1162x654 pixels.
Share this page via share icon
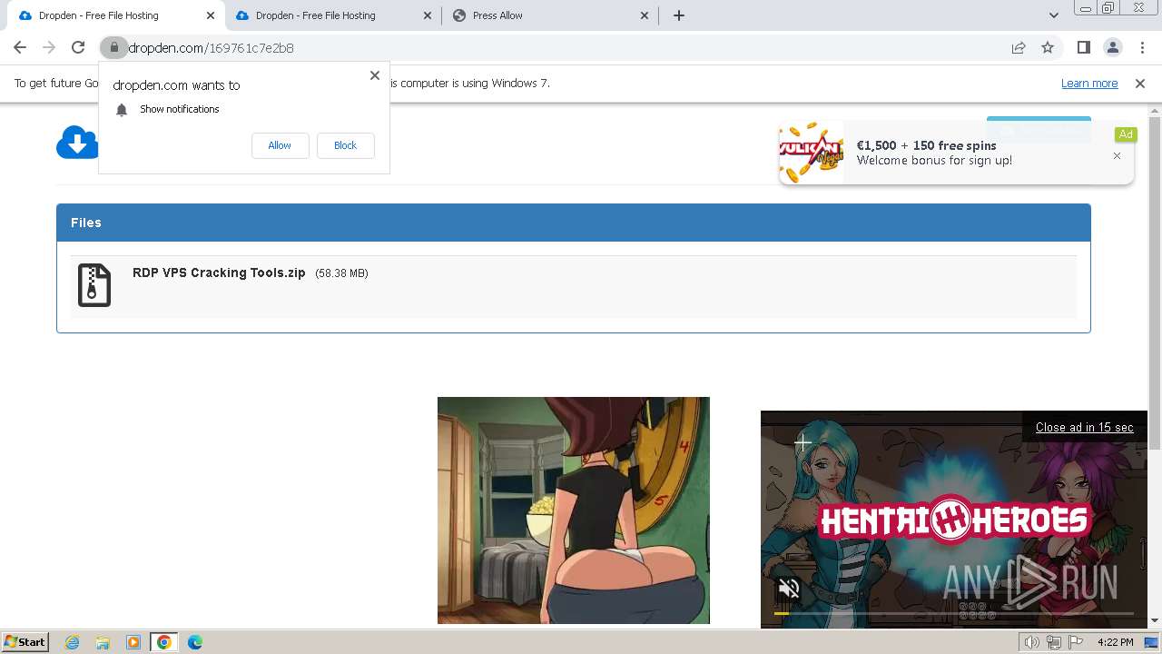point(1019,47)
